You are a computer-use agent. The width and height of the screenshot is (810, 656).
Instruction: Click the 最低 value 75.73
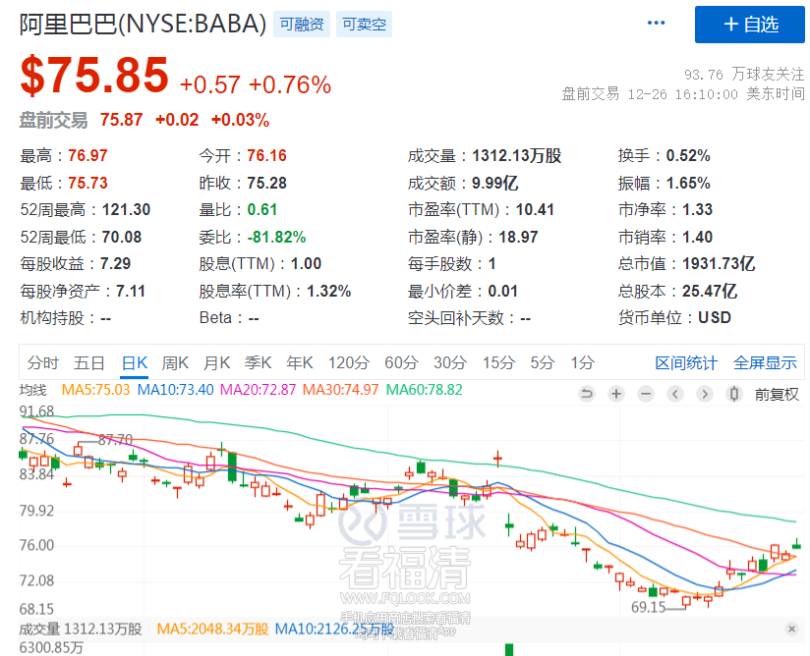pyautogui.click(x=87, y=184)
